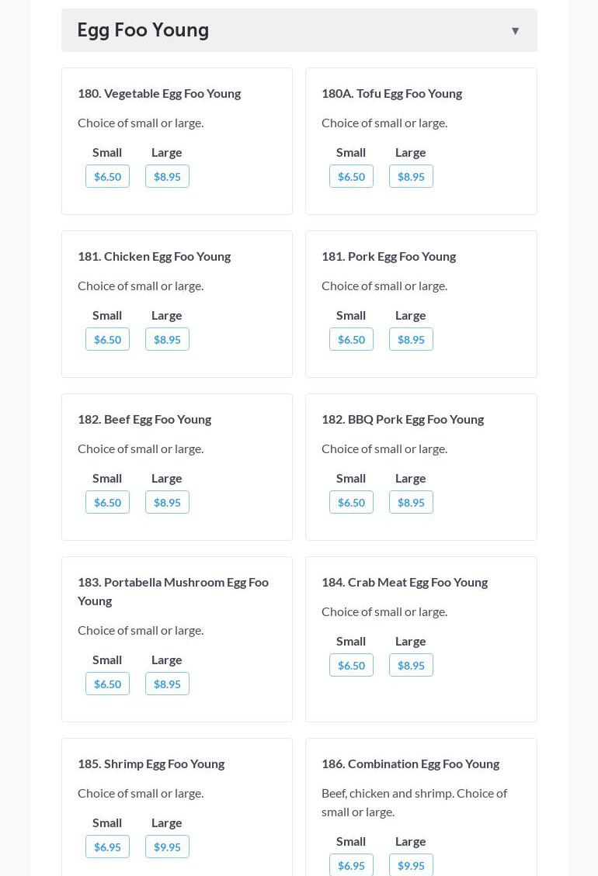This screenshot has width=598, height=876.
Task: Click Large $9.95 Shrimp Egg Foo Young
Action: pyautogui.click(x=167, y=847)
